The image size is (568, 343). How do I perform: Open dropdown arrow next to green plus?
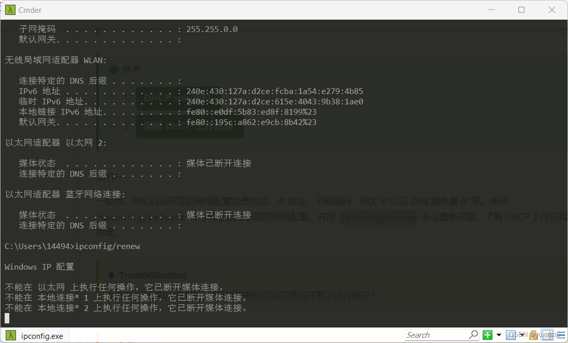point(499,335)
